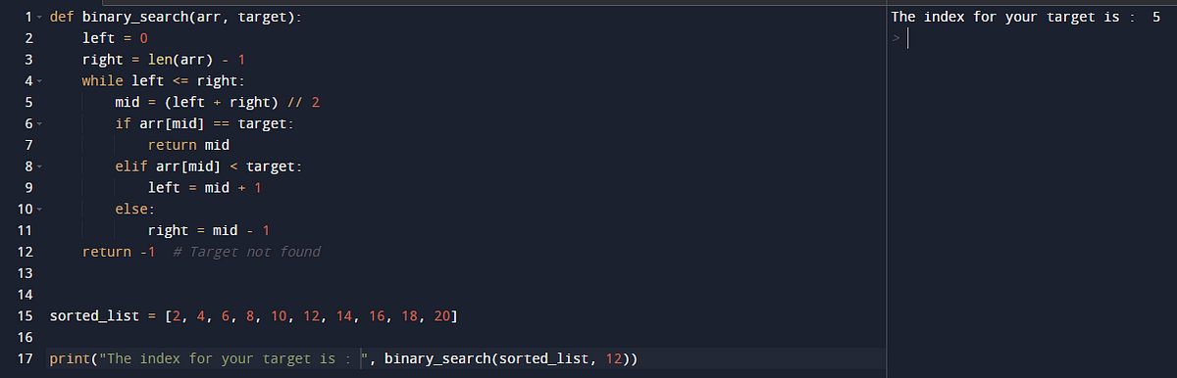Click the 'else:' line
This screenshot has width=1177, height=378.
pyautogui.click(x=135, y=210)
